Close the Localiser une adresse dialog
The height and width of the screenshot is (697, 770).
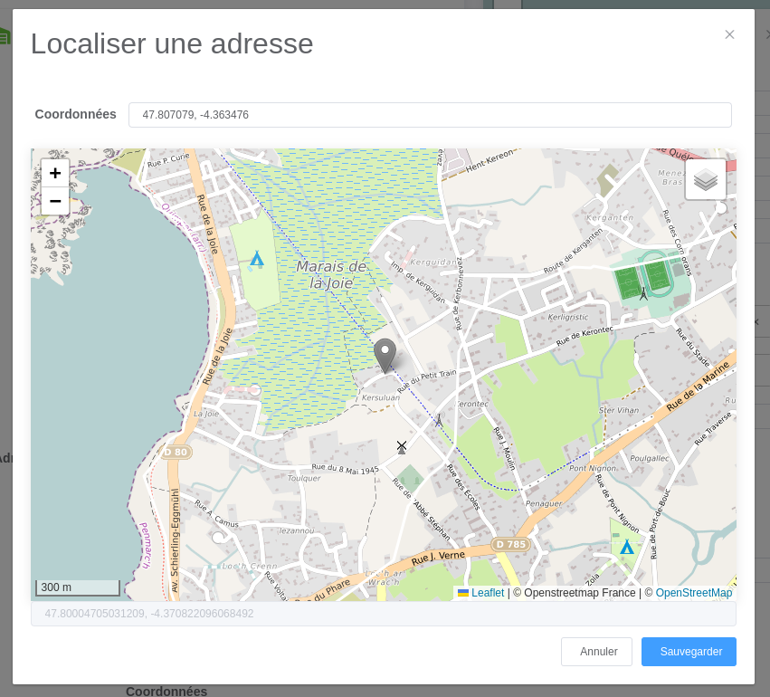point(729,34)
